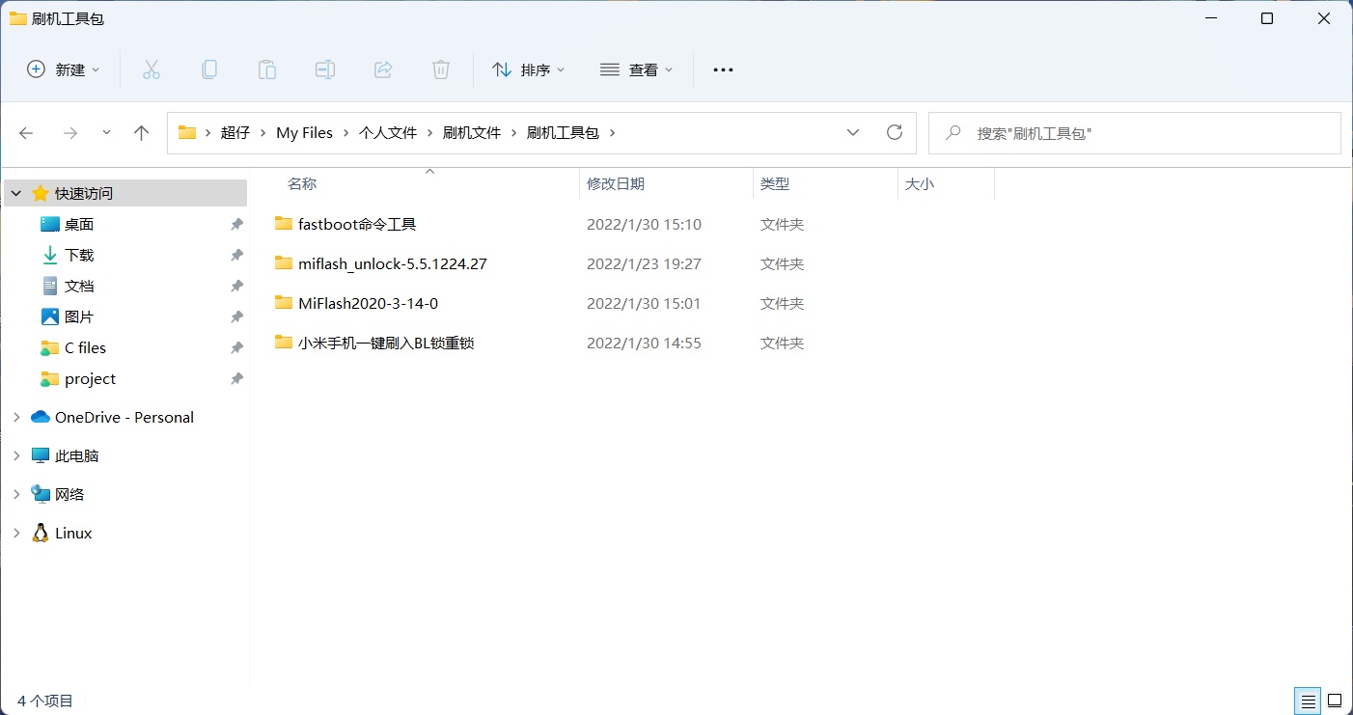Open the 查看 view dropdown
This screenshot has width=1353, height=715.
[x=636, y=69]
